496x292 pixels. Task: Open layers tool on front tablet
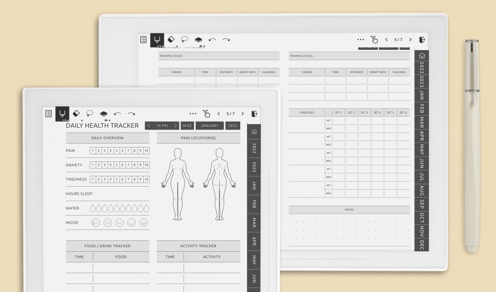[104, 114]
